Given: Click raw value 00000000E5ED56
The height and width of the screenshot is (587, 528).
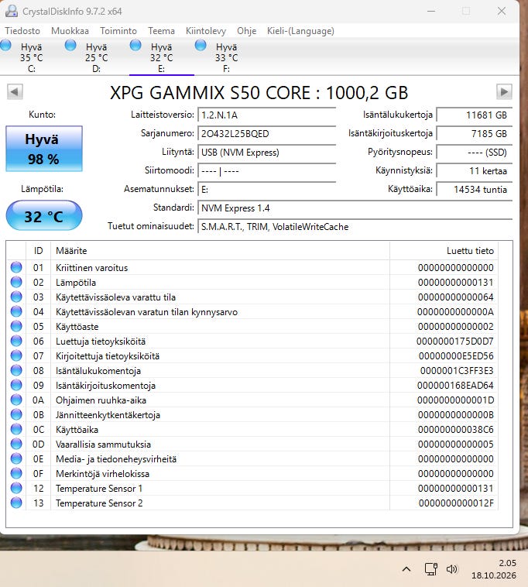Looking at the screenshot, I should point(456,355).
